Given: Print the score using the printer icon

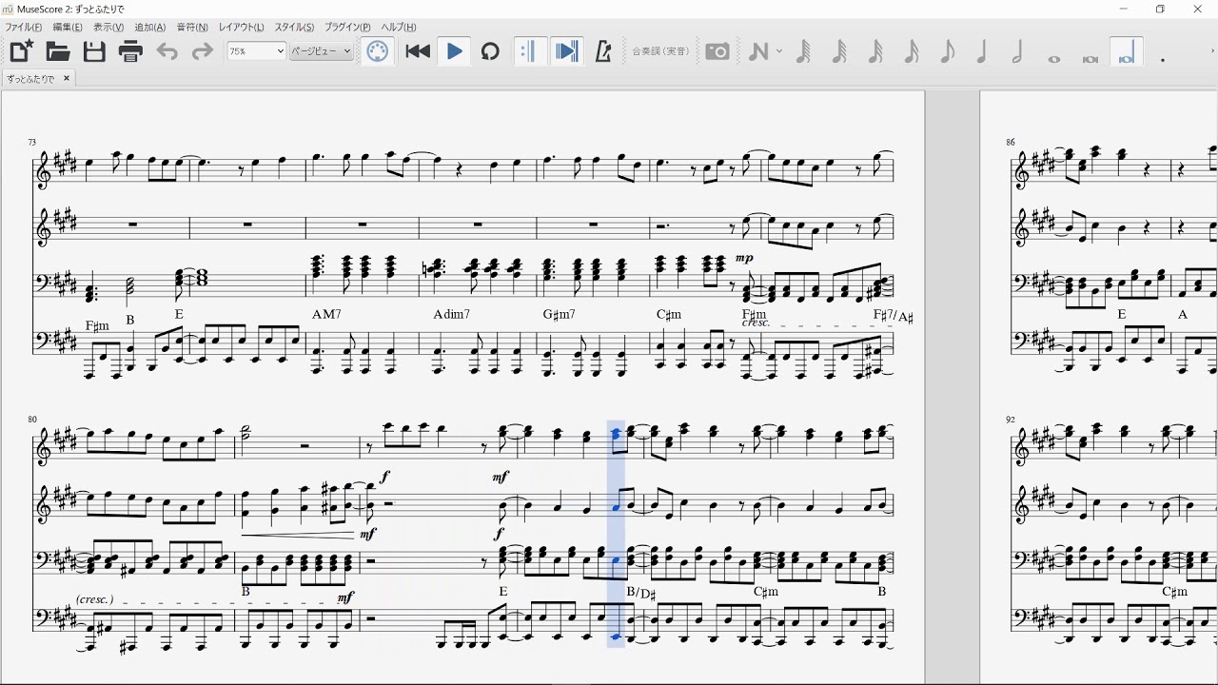Looking at the screenshot, I should (x=130, y=51).
